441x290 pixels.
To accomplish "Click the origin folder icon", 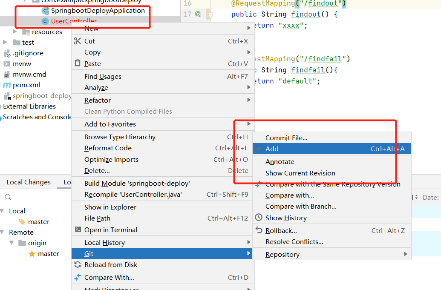I will (x=22, y=243).
